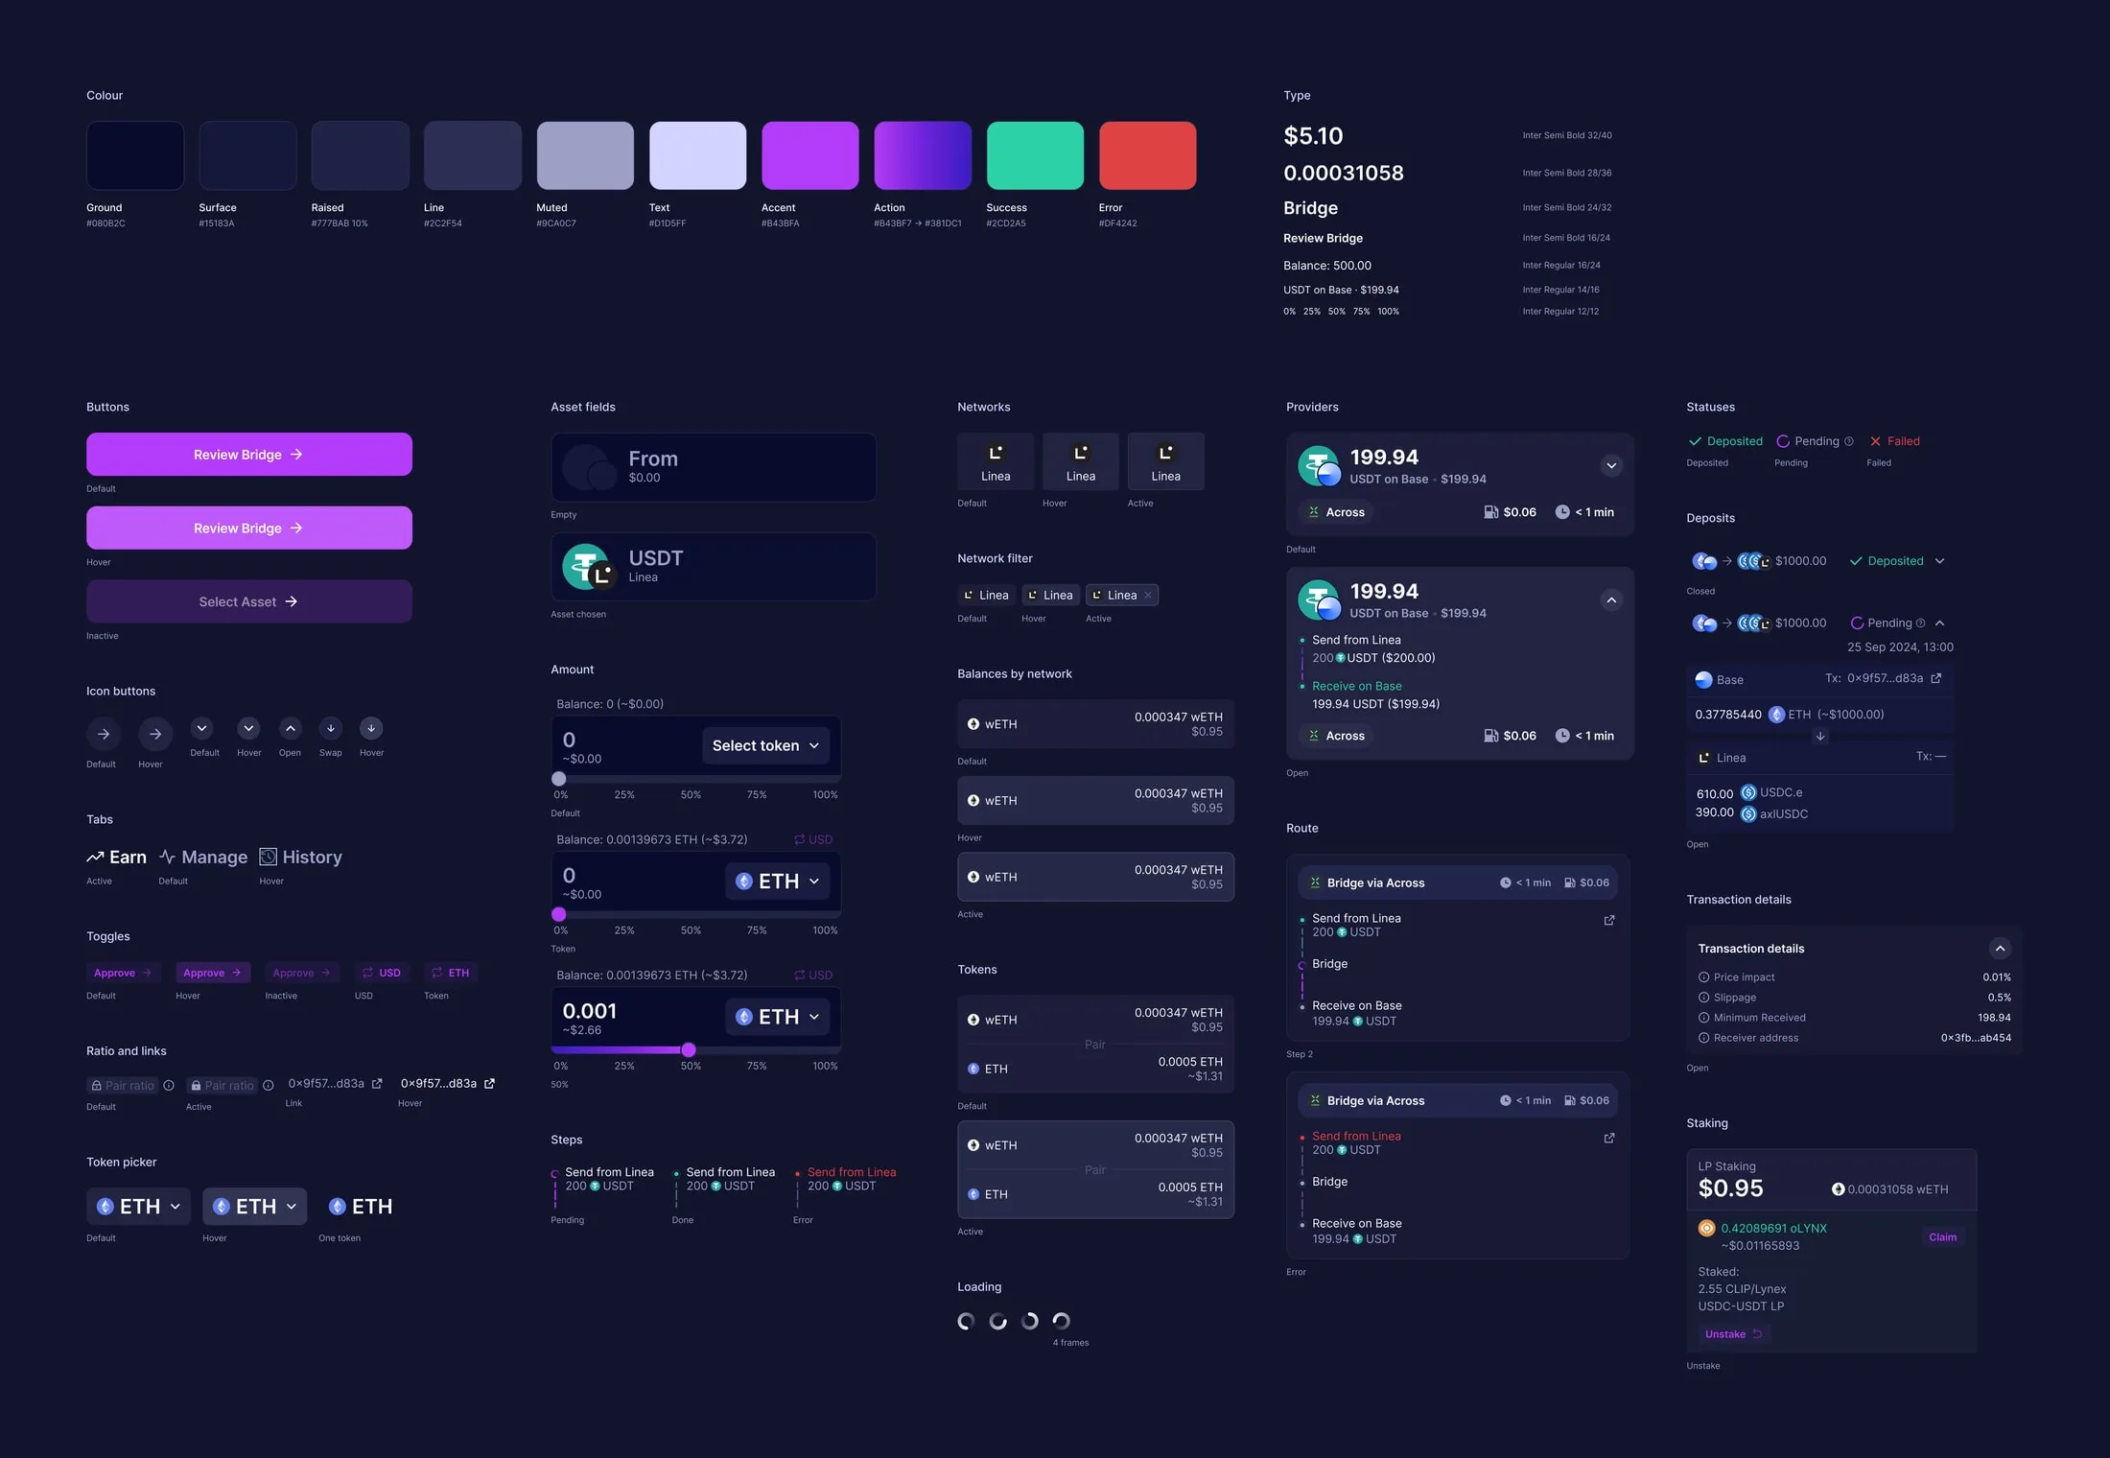Screen dimensions: 2110x1458
Task: Select the Default Linea network filter chip
Action: coord(986,595)
